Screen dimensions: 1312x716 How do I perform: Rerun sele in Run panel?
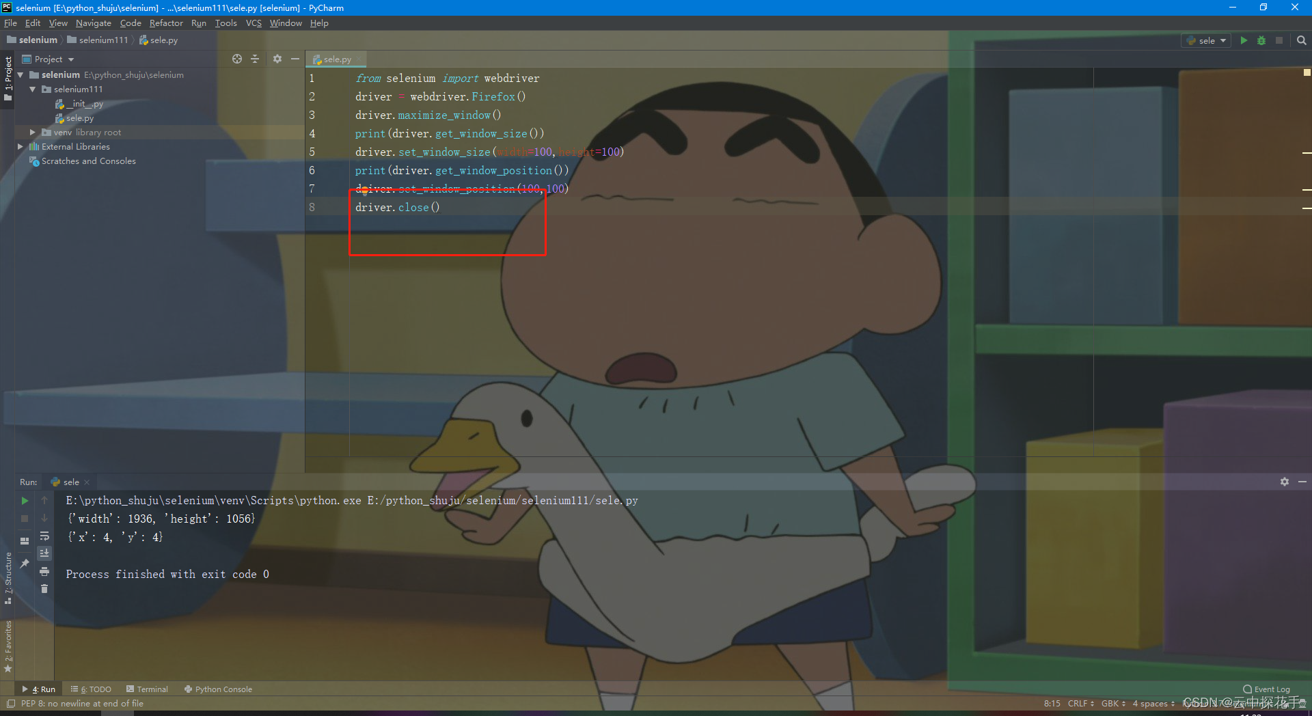(25, 501)
